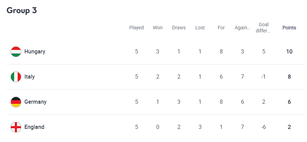Open the Italy team link

(x=29, y=77)
